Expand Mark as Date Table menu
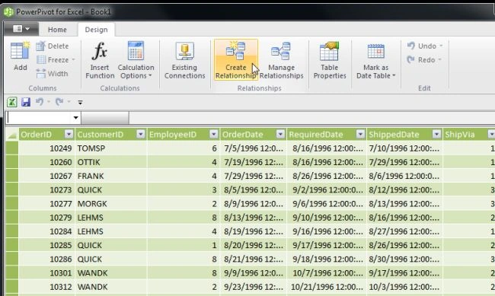 tap(376, 60)
